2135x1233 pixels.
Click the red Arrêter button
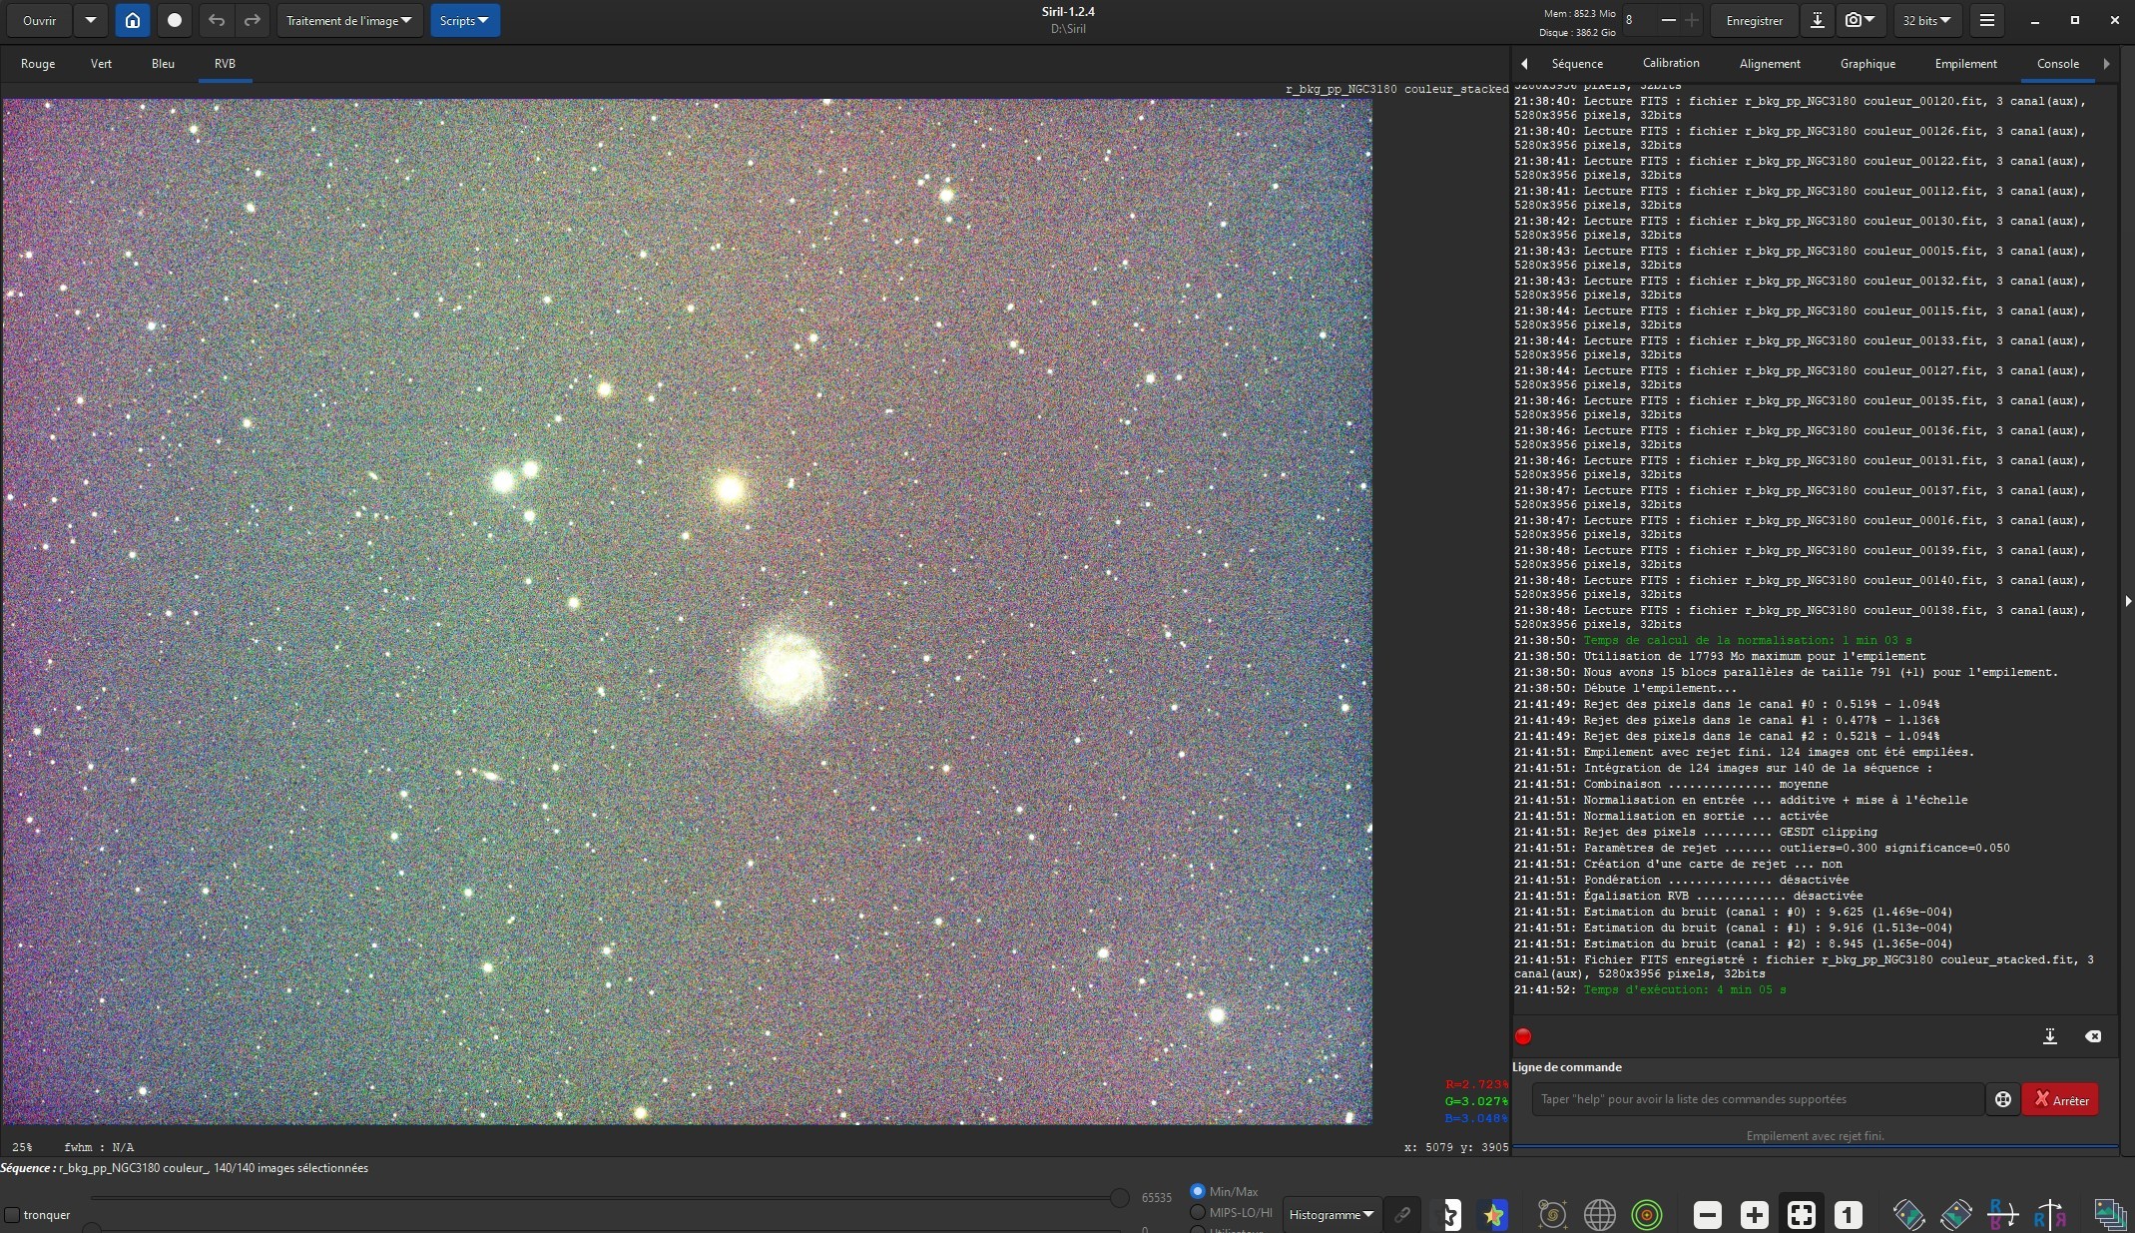[2060, 1099]
